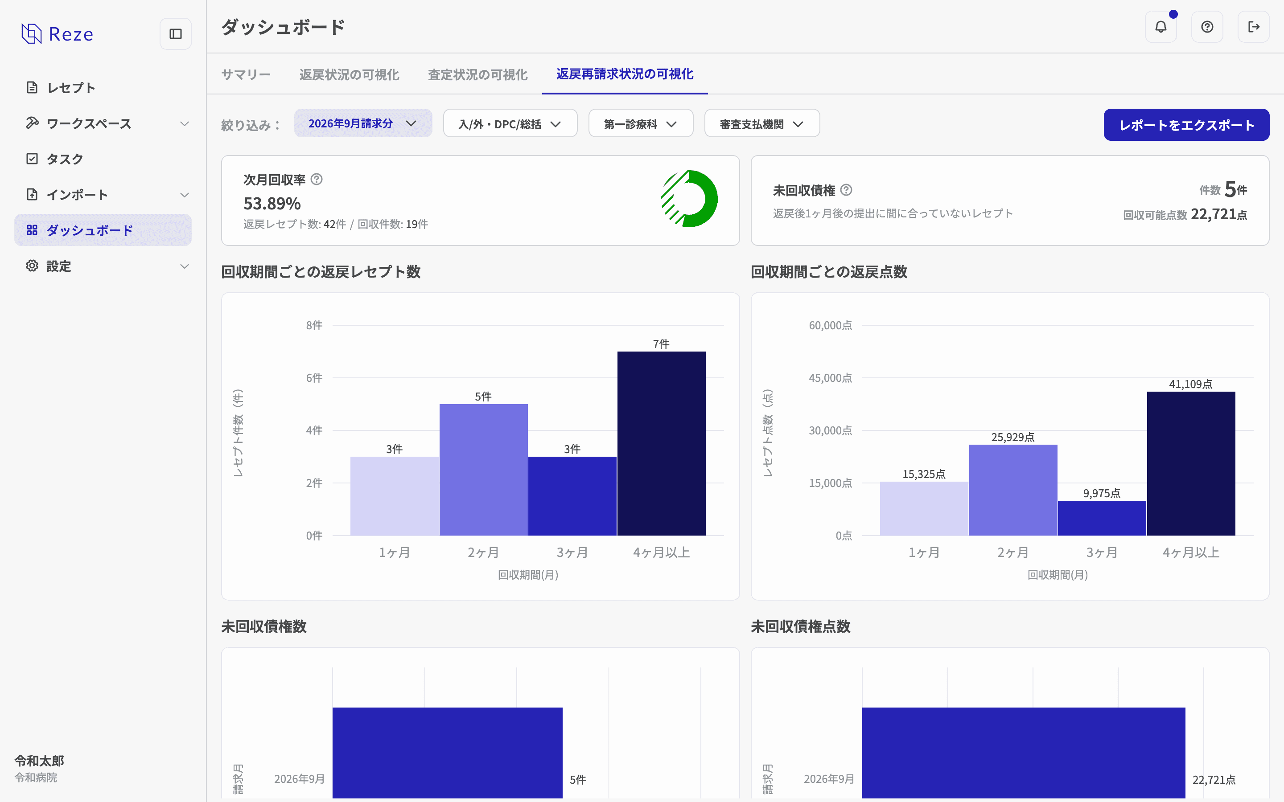Screen dimensions: 1284x802
Task: Click the 15,325点 bar
Action: pyautogui.click(x=924, y=508)
